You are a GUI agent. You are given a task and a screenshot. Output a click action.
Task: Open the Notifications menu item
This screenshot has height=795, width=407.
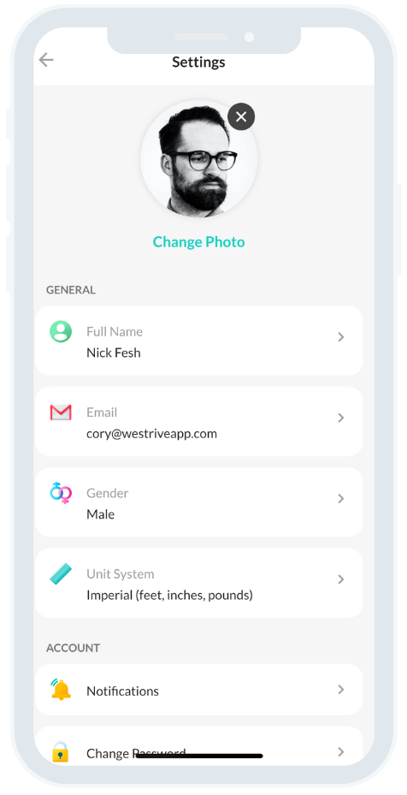tap(198, 690)
